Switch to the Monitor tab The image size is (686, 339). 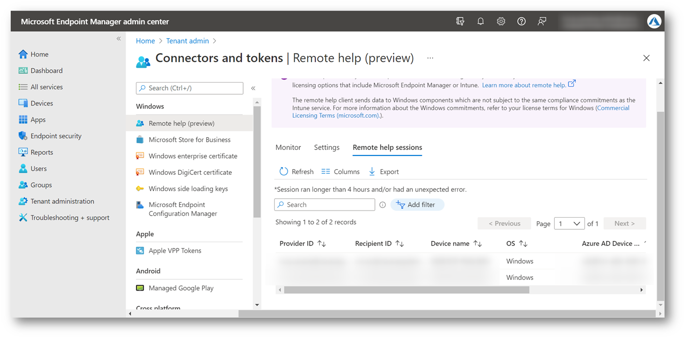(288, 147)
